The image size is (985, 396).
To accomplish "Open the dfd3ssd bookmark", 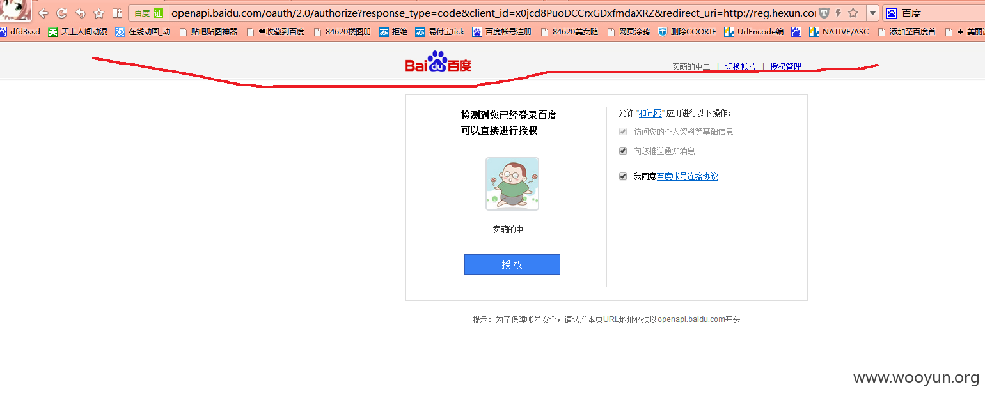I will pyautogui.click(x=20, y=32).
